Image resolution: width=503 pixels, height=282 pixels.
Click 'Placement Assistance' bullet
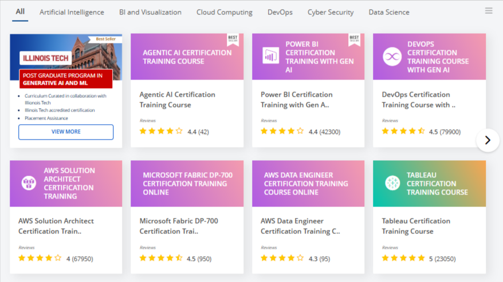46,118
